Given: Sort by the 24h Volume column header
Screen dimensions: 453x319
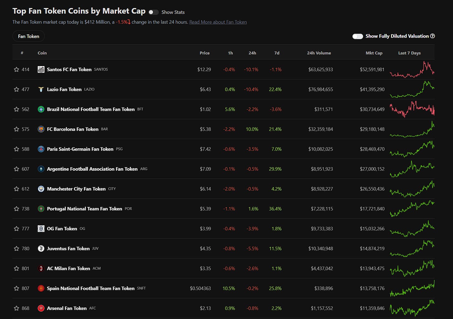Looking at the screenshot, I should [319, 53].
